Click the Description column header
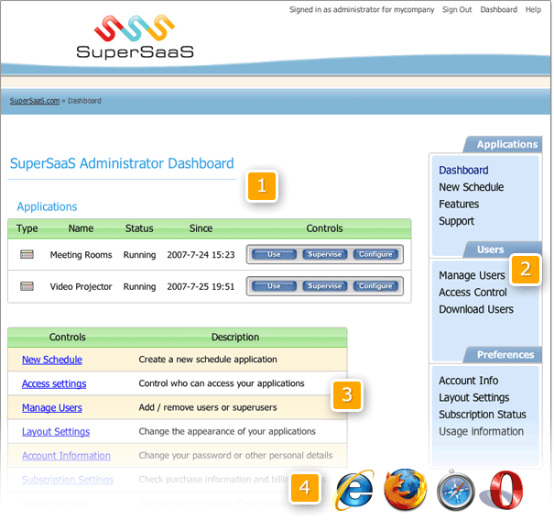The height and width of the screenshot is (532, 554). tap(235, 337)
